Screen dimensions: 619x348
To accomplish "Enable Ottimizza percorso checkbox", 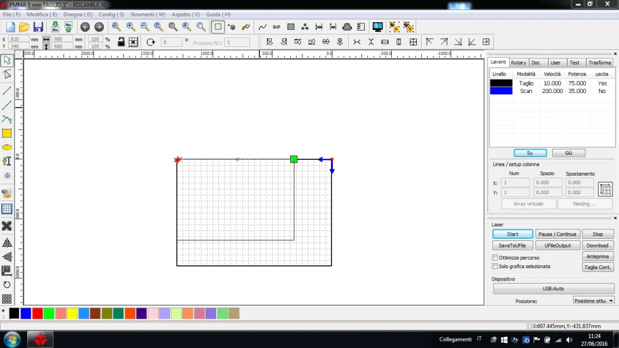I will click(495, 258).
